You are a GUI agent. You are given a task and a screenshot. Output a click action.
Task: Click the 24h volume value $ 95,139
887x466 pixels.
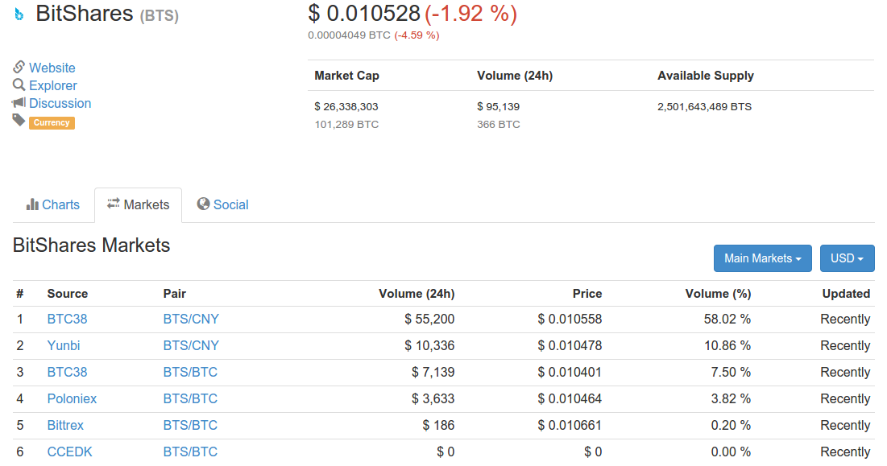(x=499, y=107)
